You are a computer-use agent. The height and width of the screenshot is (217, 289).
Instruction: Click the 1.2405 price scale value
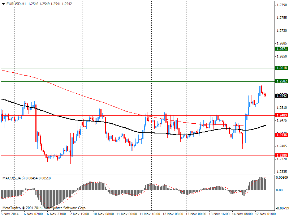282,146
